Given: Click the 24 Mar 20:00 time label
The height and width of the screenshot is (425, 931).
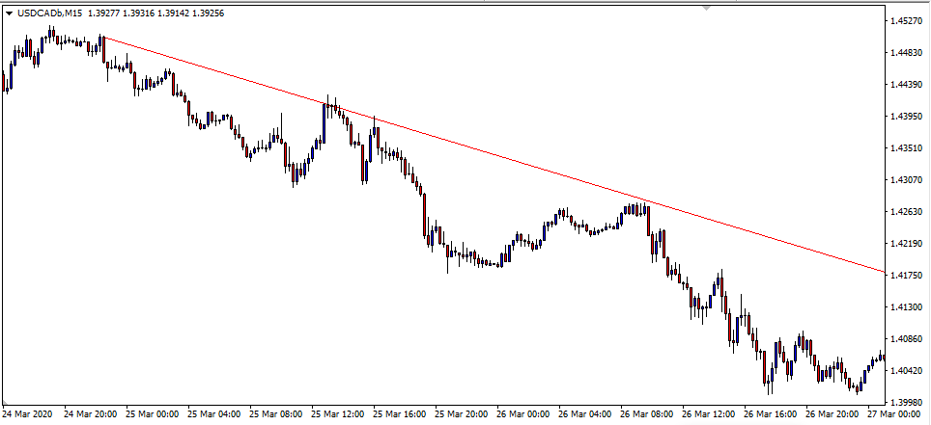Looking at the screenshot, I should (90, 412).
